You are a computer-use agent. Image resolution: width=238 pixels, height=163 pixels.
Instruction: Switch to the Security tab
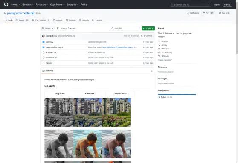click(x=84, y=20)
